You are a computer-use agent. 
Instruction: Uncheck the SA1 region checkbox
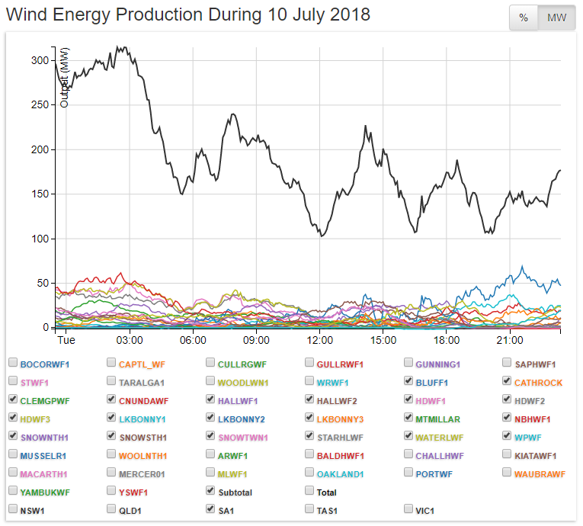(x=211, y=509)
